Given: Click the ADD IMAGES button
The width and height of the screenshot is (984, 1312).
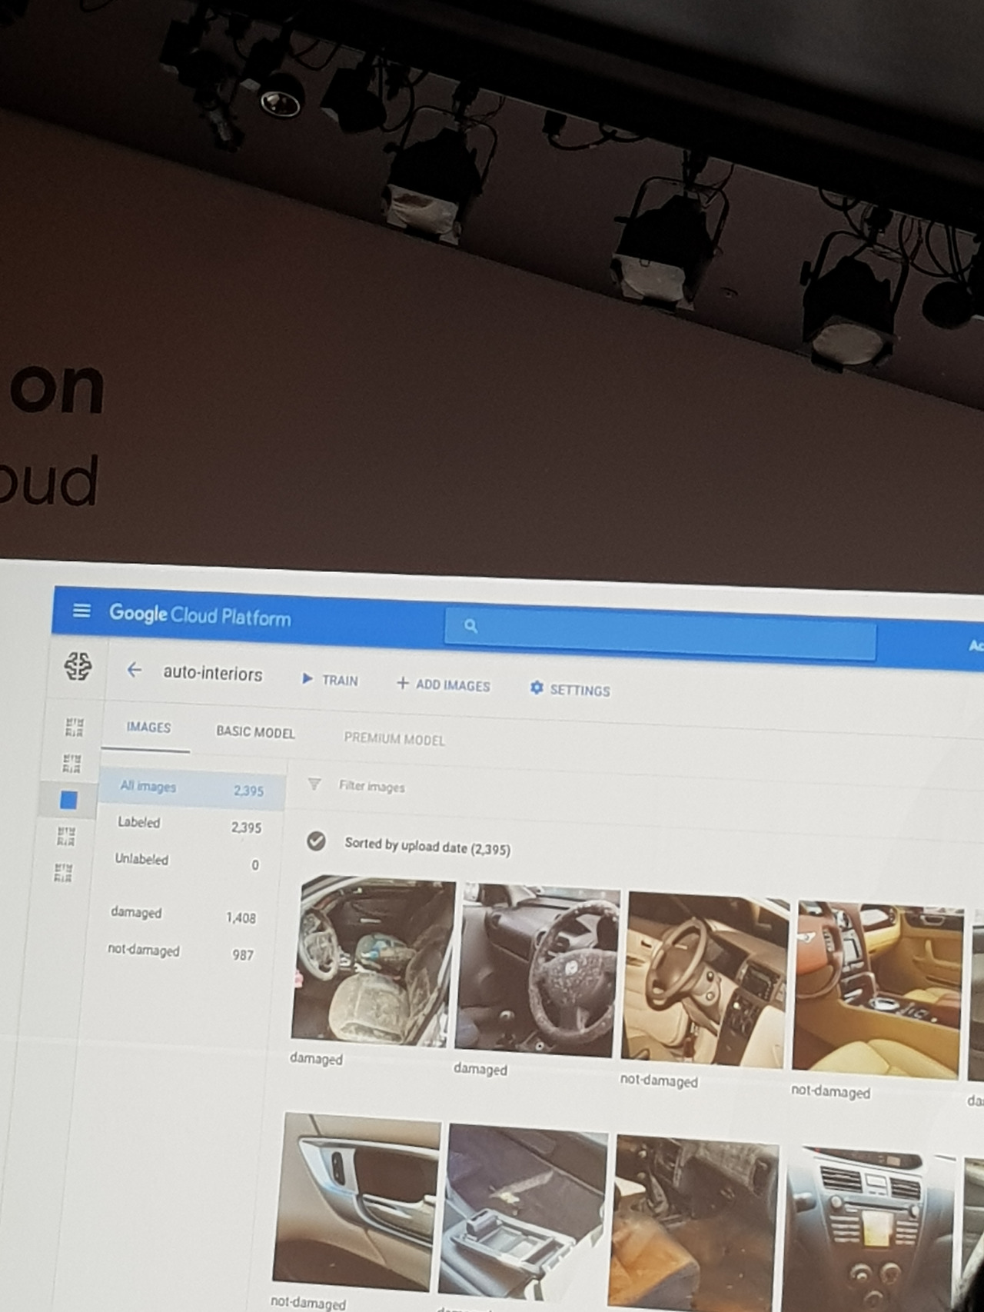Looking at the screenshot, I should [x=443, y=684].
